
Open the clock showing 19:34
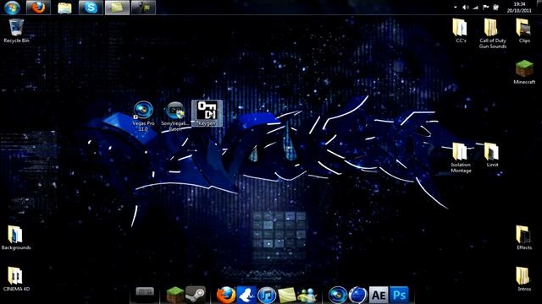[x=519, y=8]
